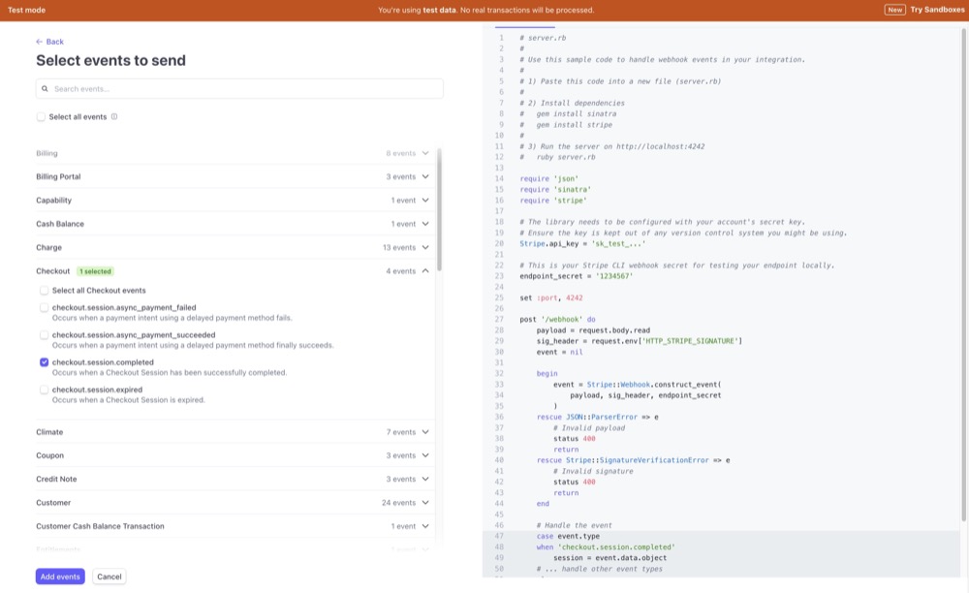This screenshot has width=969, height=593.
Task: Click the back arrow icon
Action: tap(39, 42)
